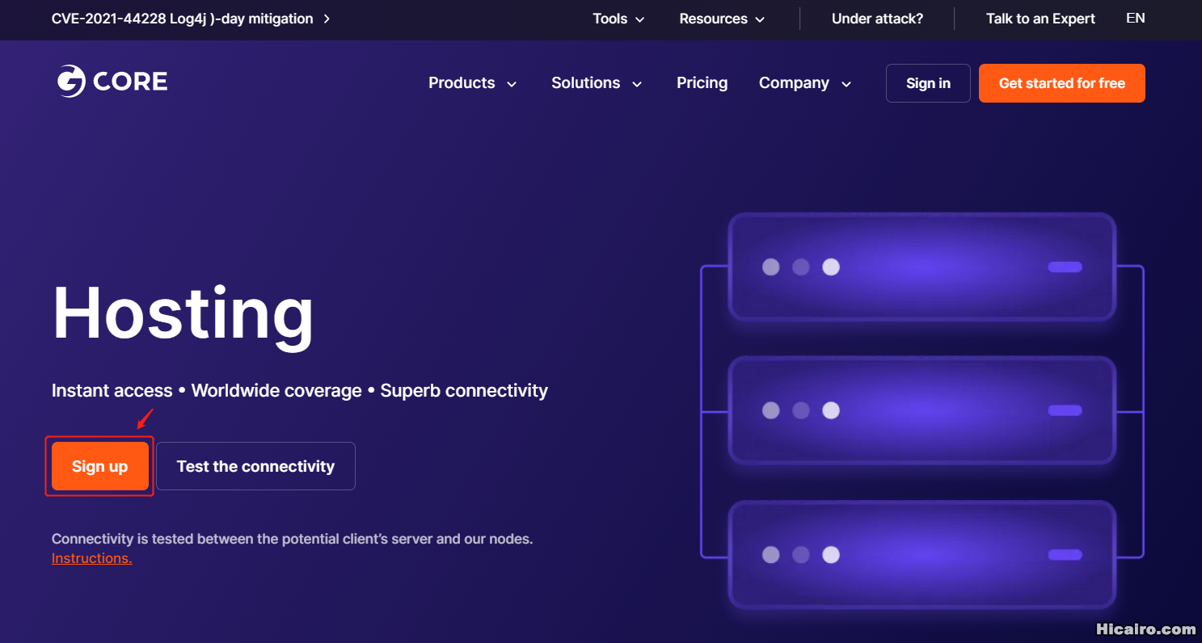Click Get started for free button

pos(1061,83)
